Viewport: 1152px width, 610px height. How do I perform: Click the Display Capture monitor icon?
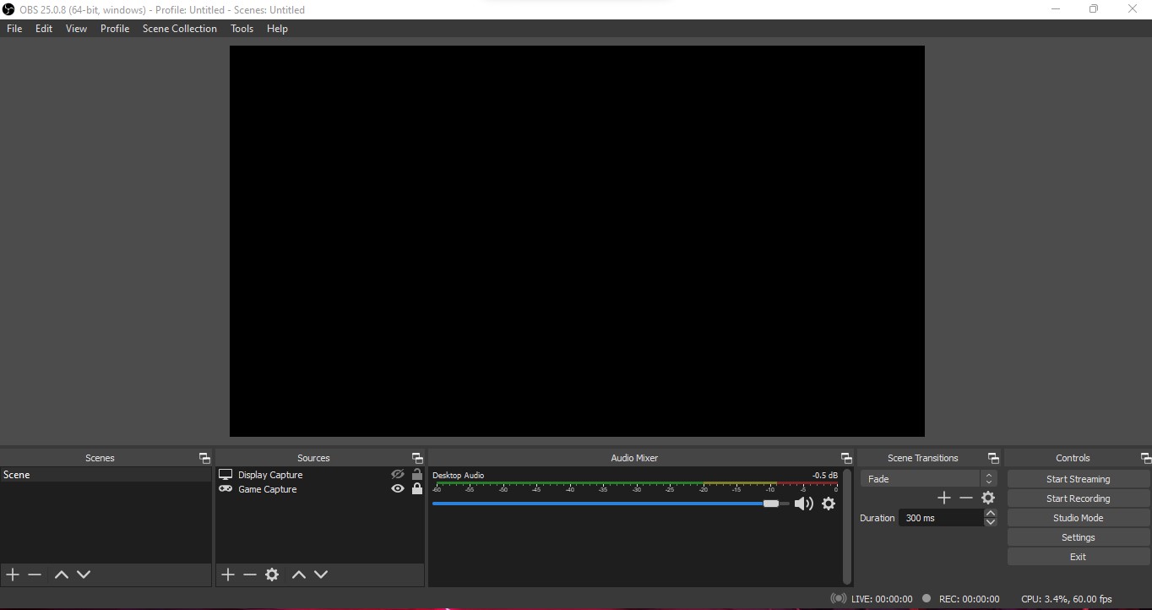[226, 475]
